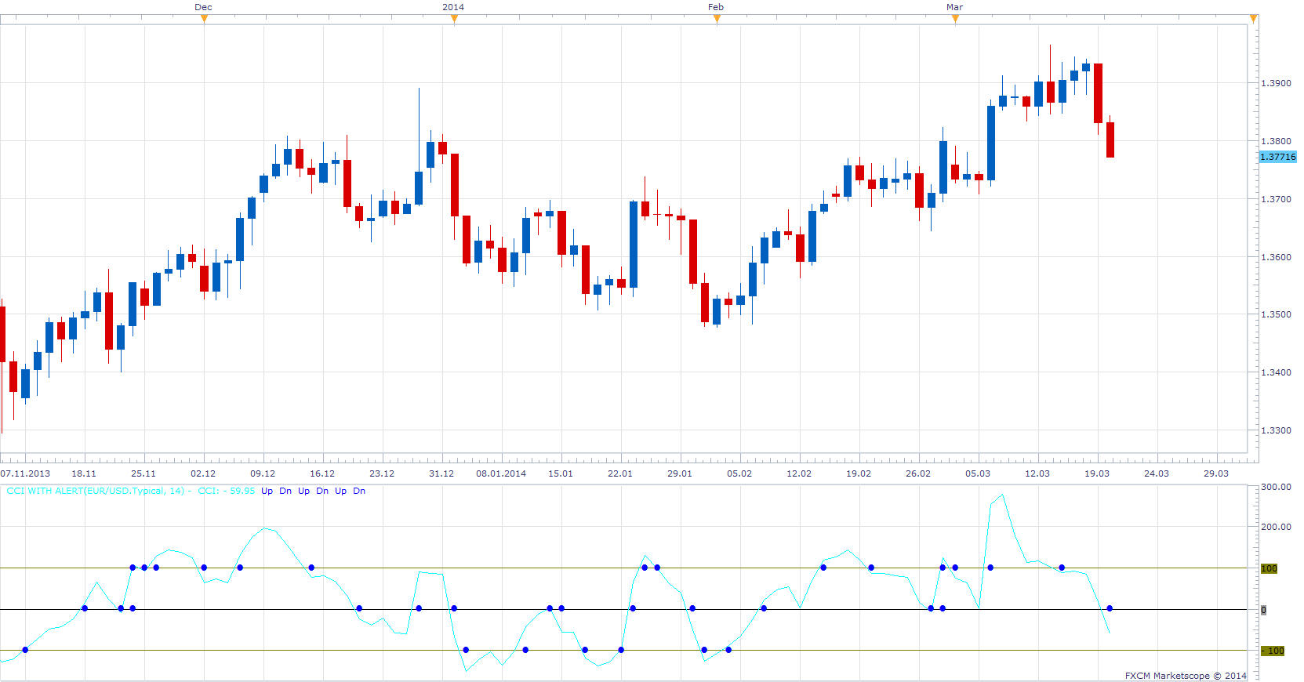Click the 1.3300 price axis label
Screen dimensions: 1304x682
point(1276,430)
